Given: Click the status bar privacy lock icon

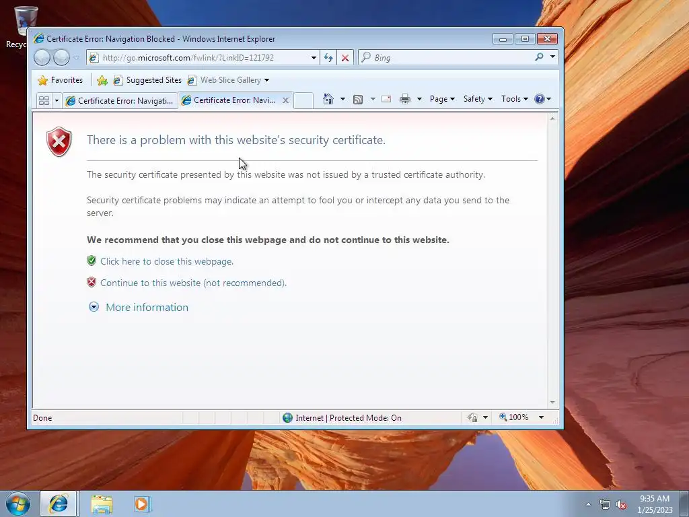Looking at the screenshot, I should (473, 417).
